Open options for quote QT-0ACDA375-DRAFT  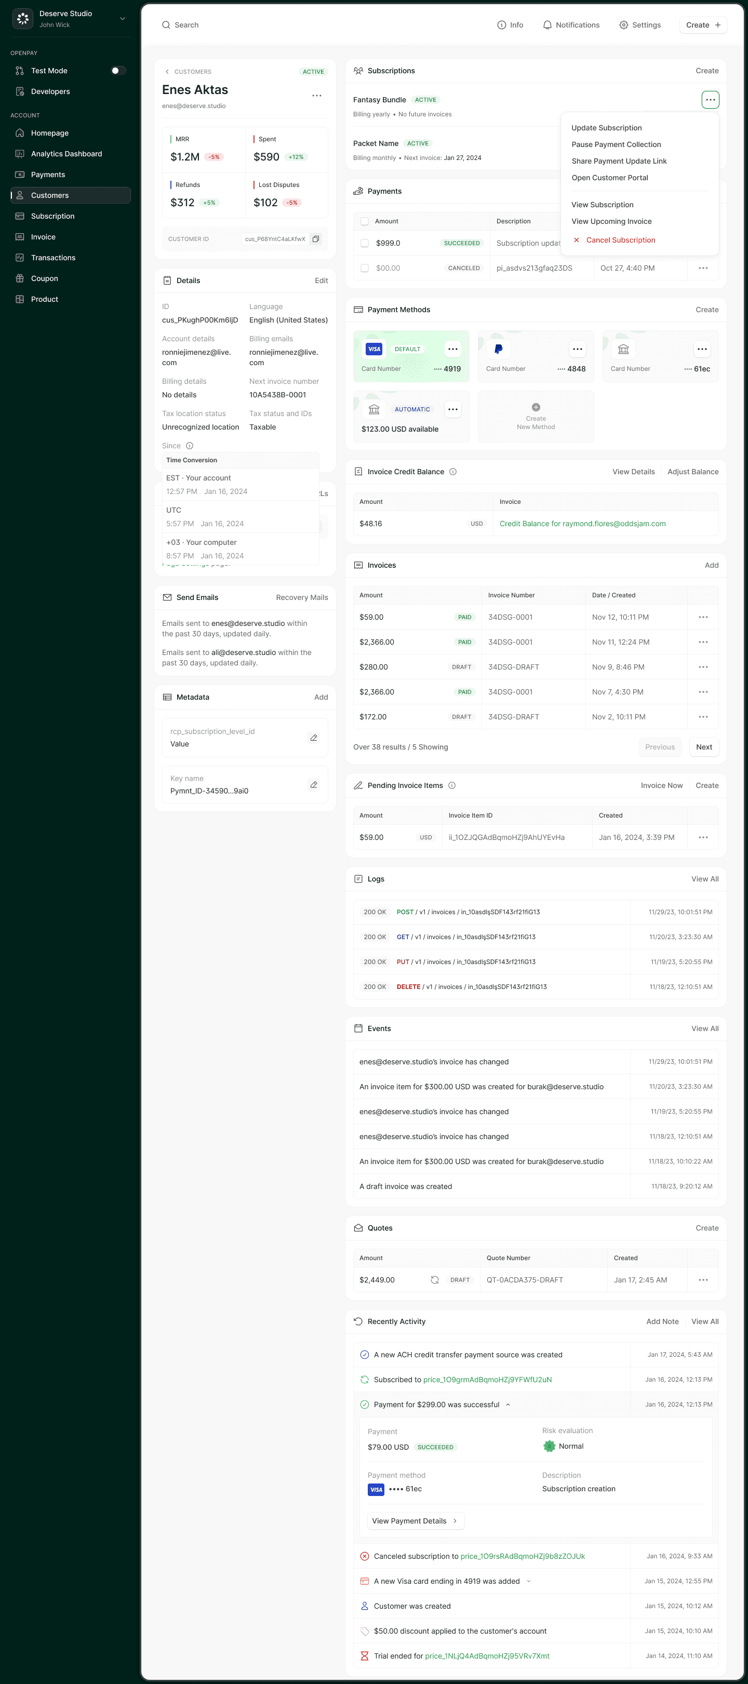coord(703,1280)
